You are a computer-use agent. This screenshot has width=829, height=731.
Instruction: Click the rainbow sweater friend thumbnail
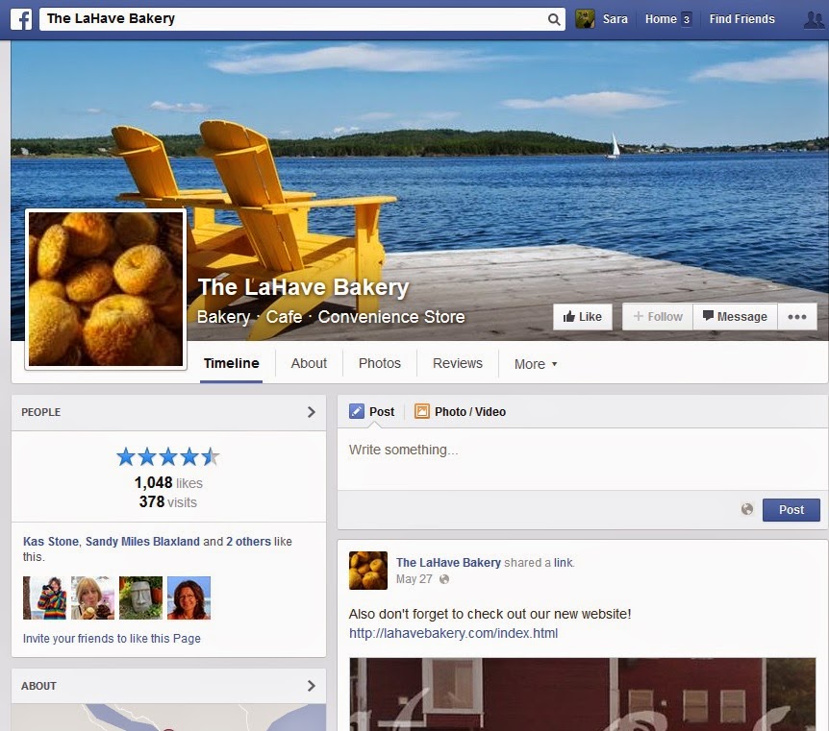[44, 597]
